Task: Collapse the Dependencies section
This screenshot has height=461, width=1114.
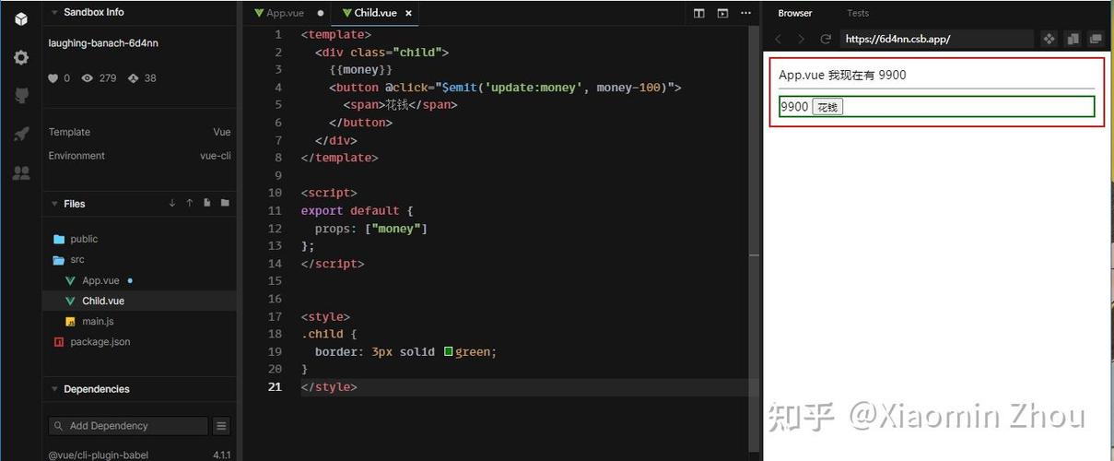Action: (54, 389)
